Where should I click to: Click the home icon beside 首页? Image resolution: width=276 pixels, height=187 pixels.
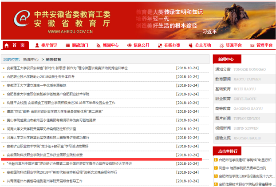[x=7, y=45]
